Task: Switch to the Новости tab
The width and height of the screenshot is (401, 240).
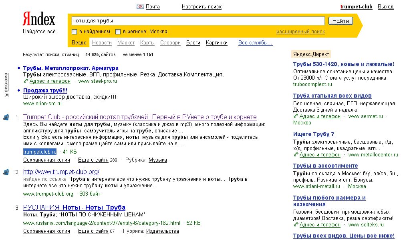Action: pyautogui.click(x=102, y=42)
